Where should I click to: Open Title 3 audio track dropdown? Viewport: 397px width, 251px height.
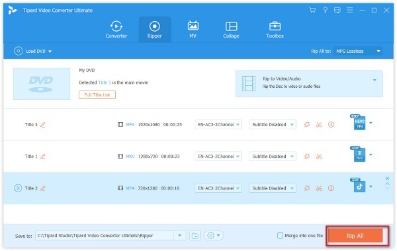coord(218,125)
